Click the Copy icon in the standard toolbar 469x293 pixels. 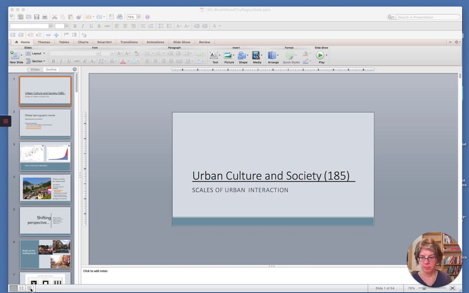(x=63, y=17)
